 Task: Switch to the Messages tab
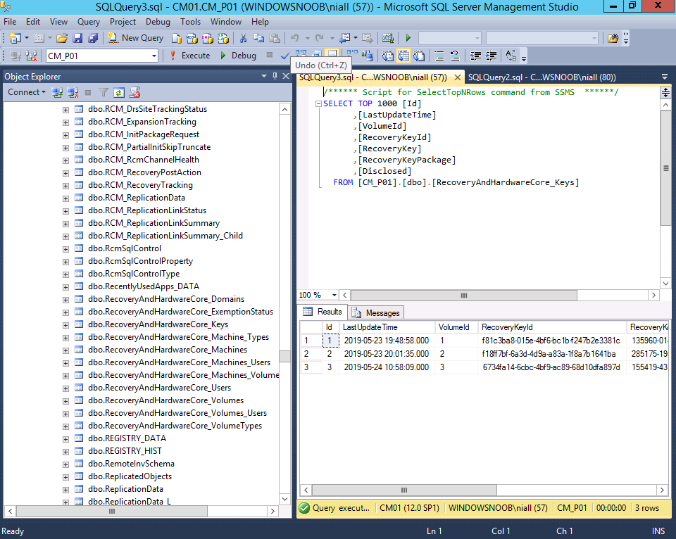(376, 312)
